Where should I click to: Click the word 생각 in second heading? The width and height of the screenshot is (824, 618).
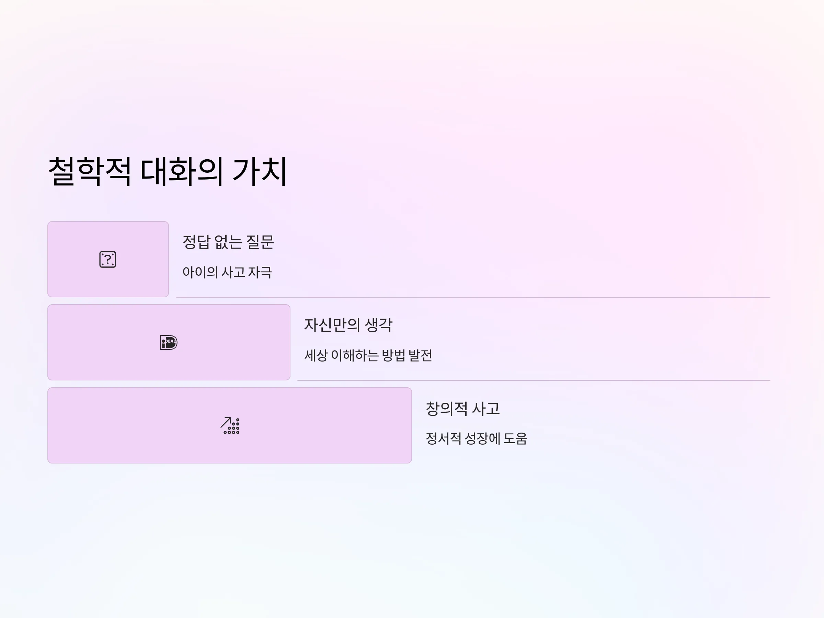(378, 325)
